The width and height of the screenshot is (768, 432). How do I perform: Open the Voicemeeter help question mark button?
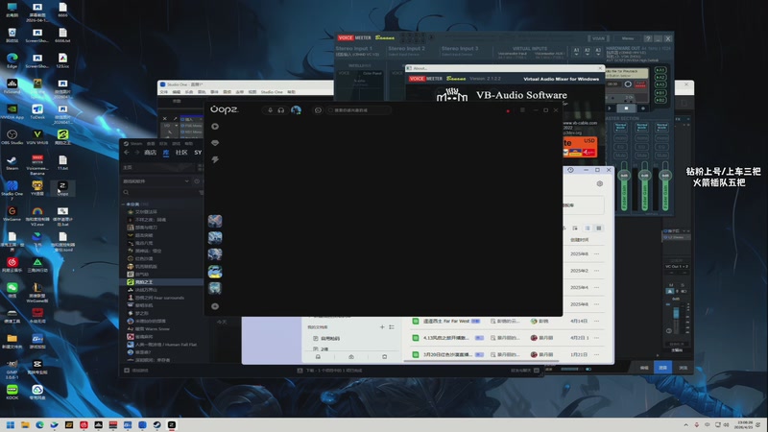[x=648, y=38]
